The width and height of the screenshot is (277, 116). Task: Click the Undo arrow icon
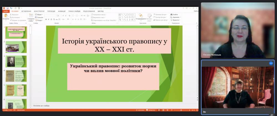(11, 8)
